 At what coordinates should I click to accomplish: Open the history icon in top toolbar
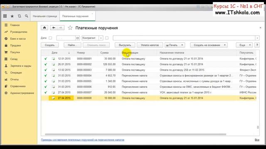(x=20, y=16)
